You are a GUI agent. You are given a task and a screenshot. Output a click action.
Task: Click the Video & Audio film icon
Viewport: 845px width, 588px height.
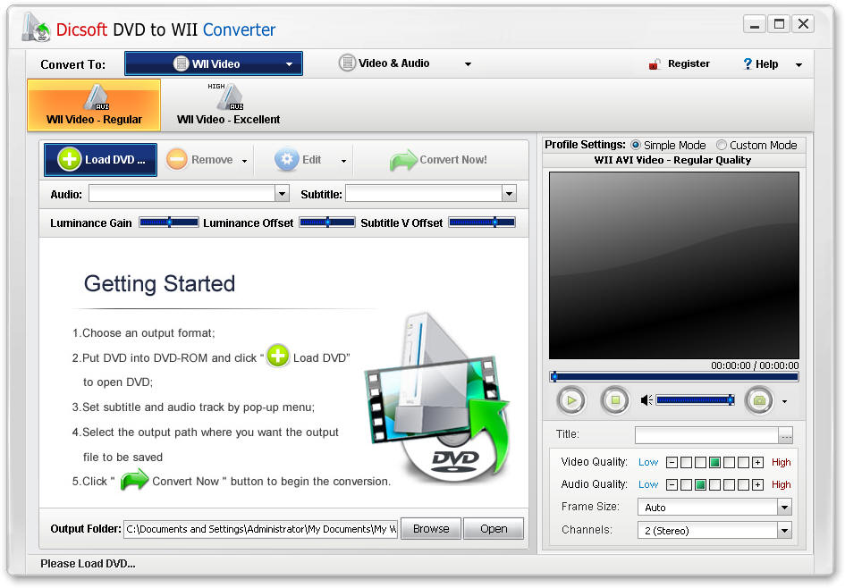tap(348, 63)
